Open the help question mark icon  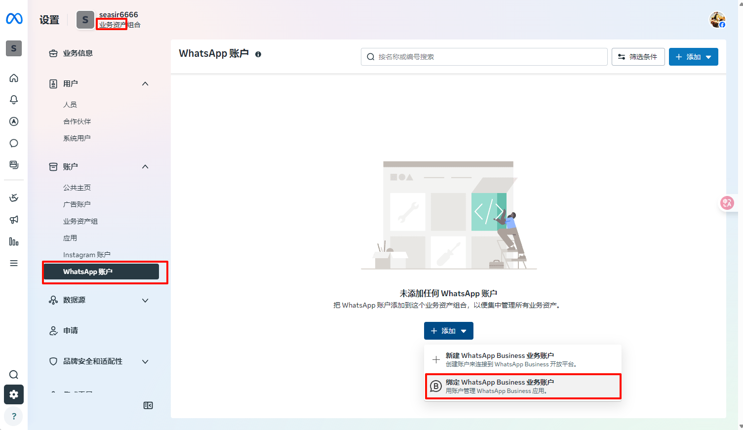point(14,416)
